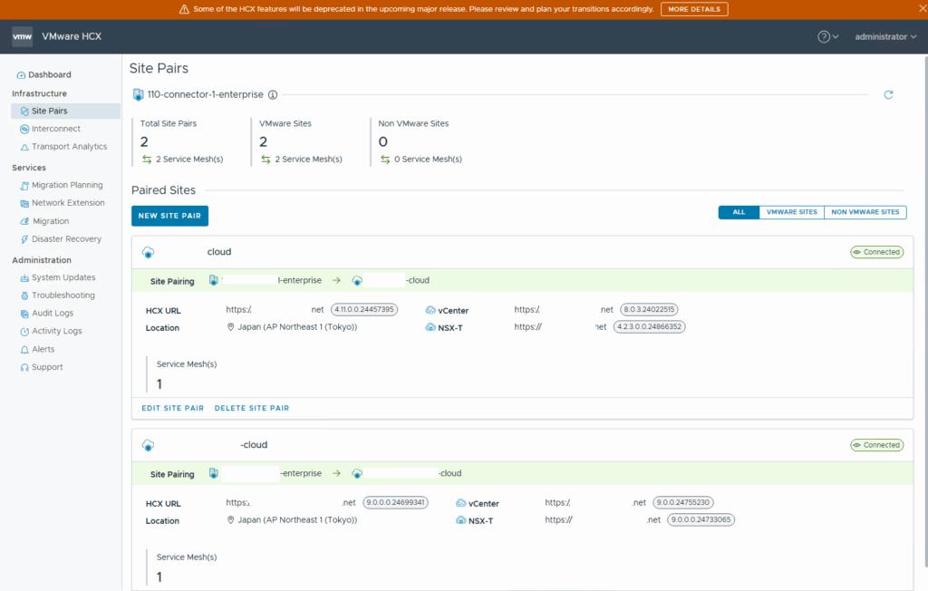The image size is (928, 591).
Task: Click info icon beside 110-connector-1-enterprise
Action: coord(273,94)
